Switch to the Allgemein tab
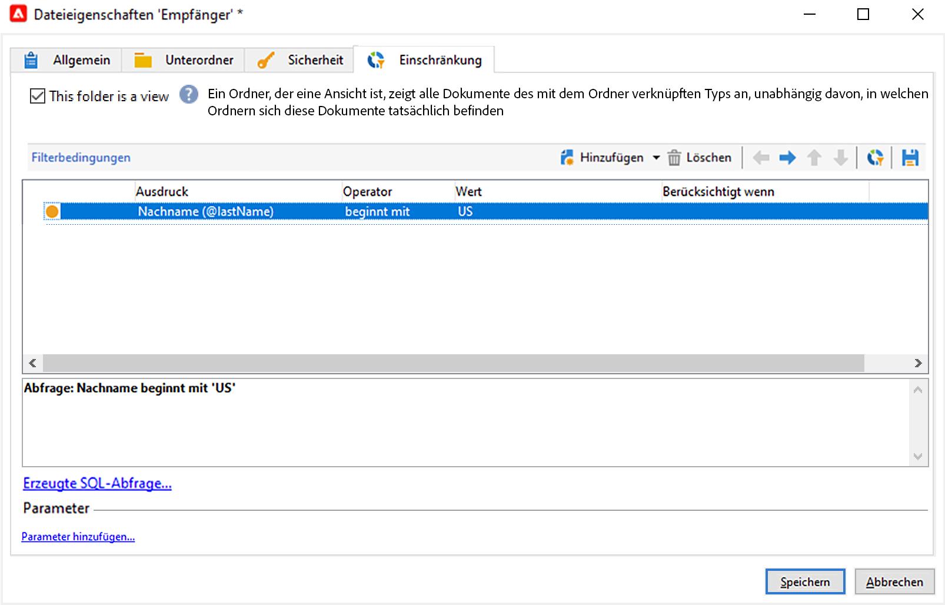The width and height of the screenshot is (945, 605). (66, 60)
